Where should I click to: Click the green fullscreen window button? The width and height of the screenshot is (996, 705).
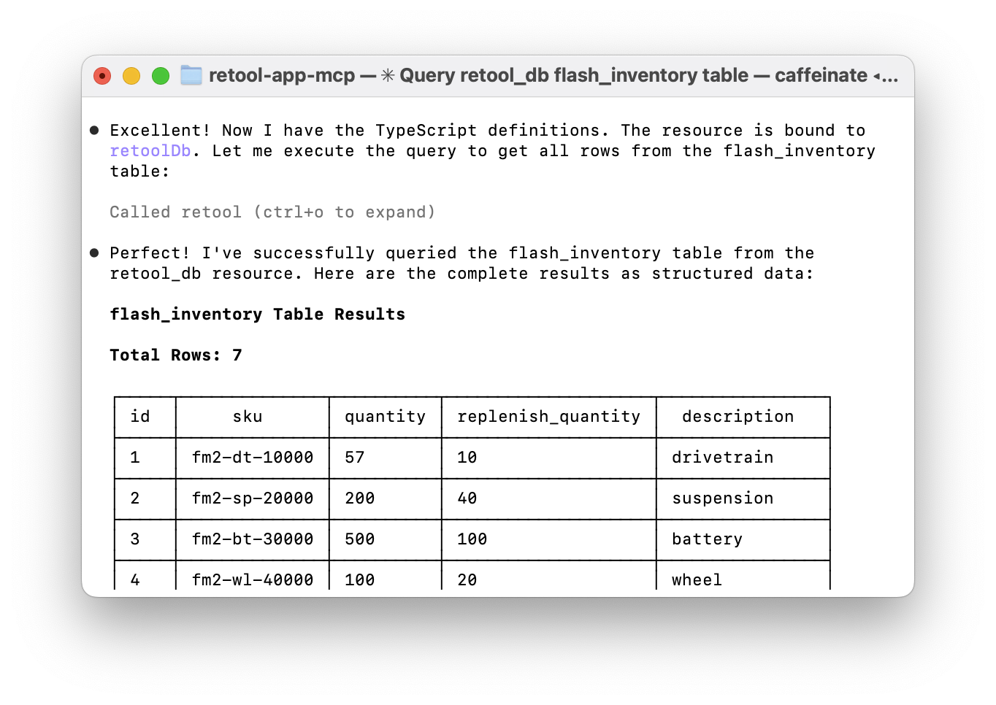coord(161,76)
